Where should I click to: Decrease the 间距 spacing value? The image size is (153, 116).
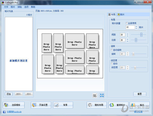(127, 36)
